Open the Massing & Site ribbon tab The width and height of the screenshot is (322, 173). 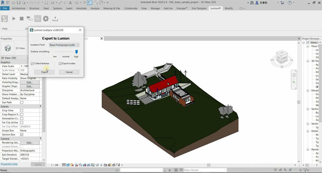tap(112, 9)
